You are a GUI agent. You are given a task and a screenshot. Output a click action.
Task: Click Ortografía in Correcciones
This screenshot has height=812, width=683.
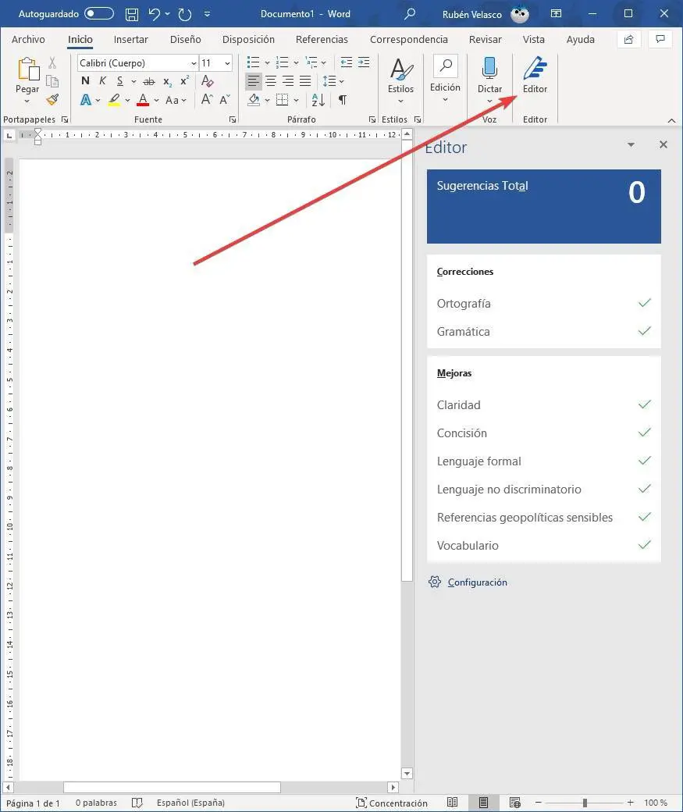pyautogui.click(x=544, y=304)
